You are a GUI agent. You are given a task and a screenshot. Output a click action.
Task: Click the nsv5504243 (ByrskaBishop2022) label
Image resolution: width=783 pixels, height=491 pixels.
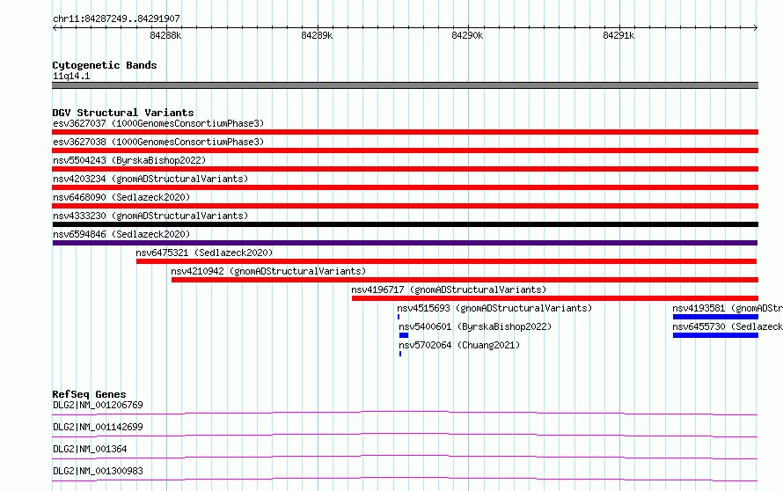coord(129,160)
